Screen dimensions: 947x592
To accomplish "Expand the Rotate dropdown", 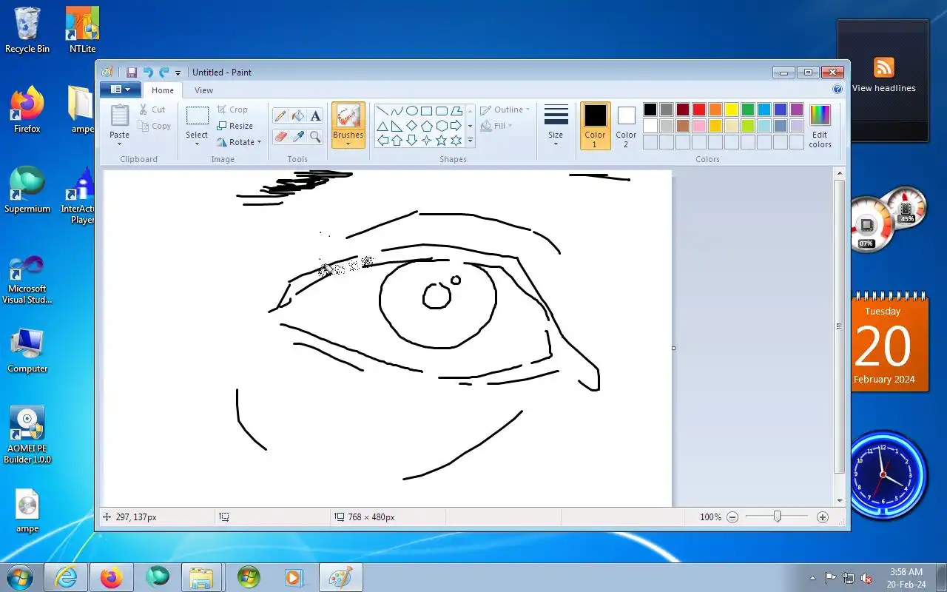I will pos(259,142).
